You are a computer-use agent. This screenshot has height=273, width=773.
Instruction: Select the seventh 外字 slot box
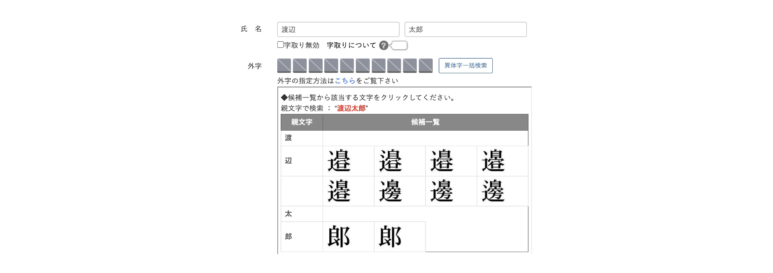[x=379, y=66]
